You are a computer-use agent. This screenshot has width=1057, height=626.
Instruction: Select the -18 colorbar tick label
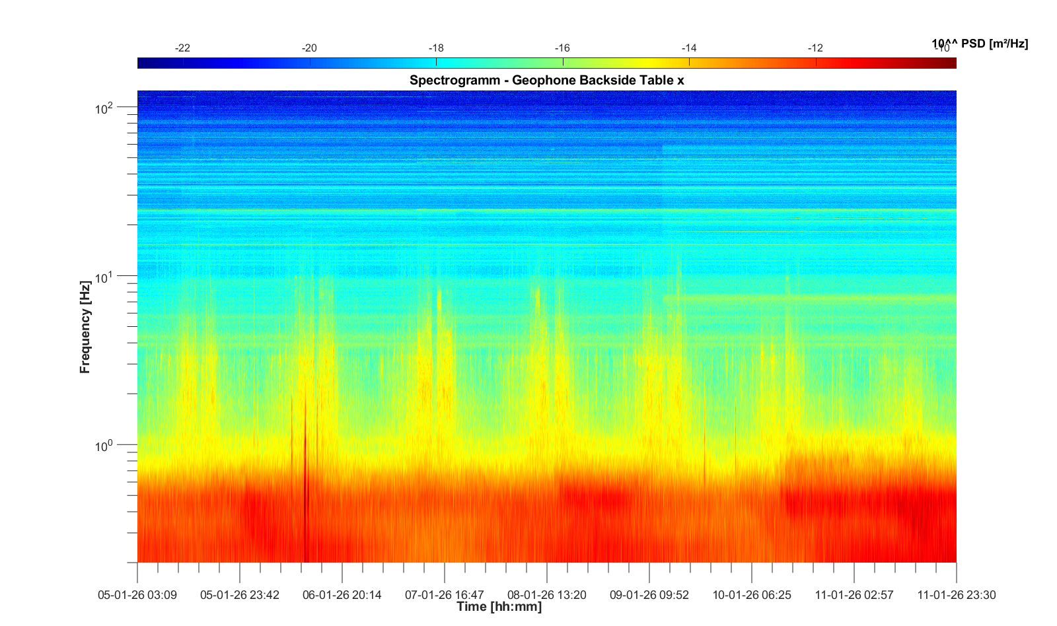(436, 48)
